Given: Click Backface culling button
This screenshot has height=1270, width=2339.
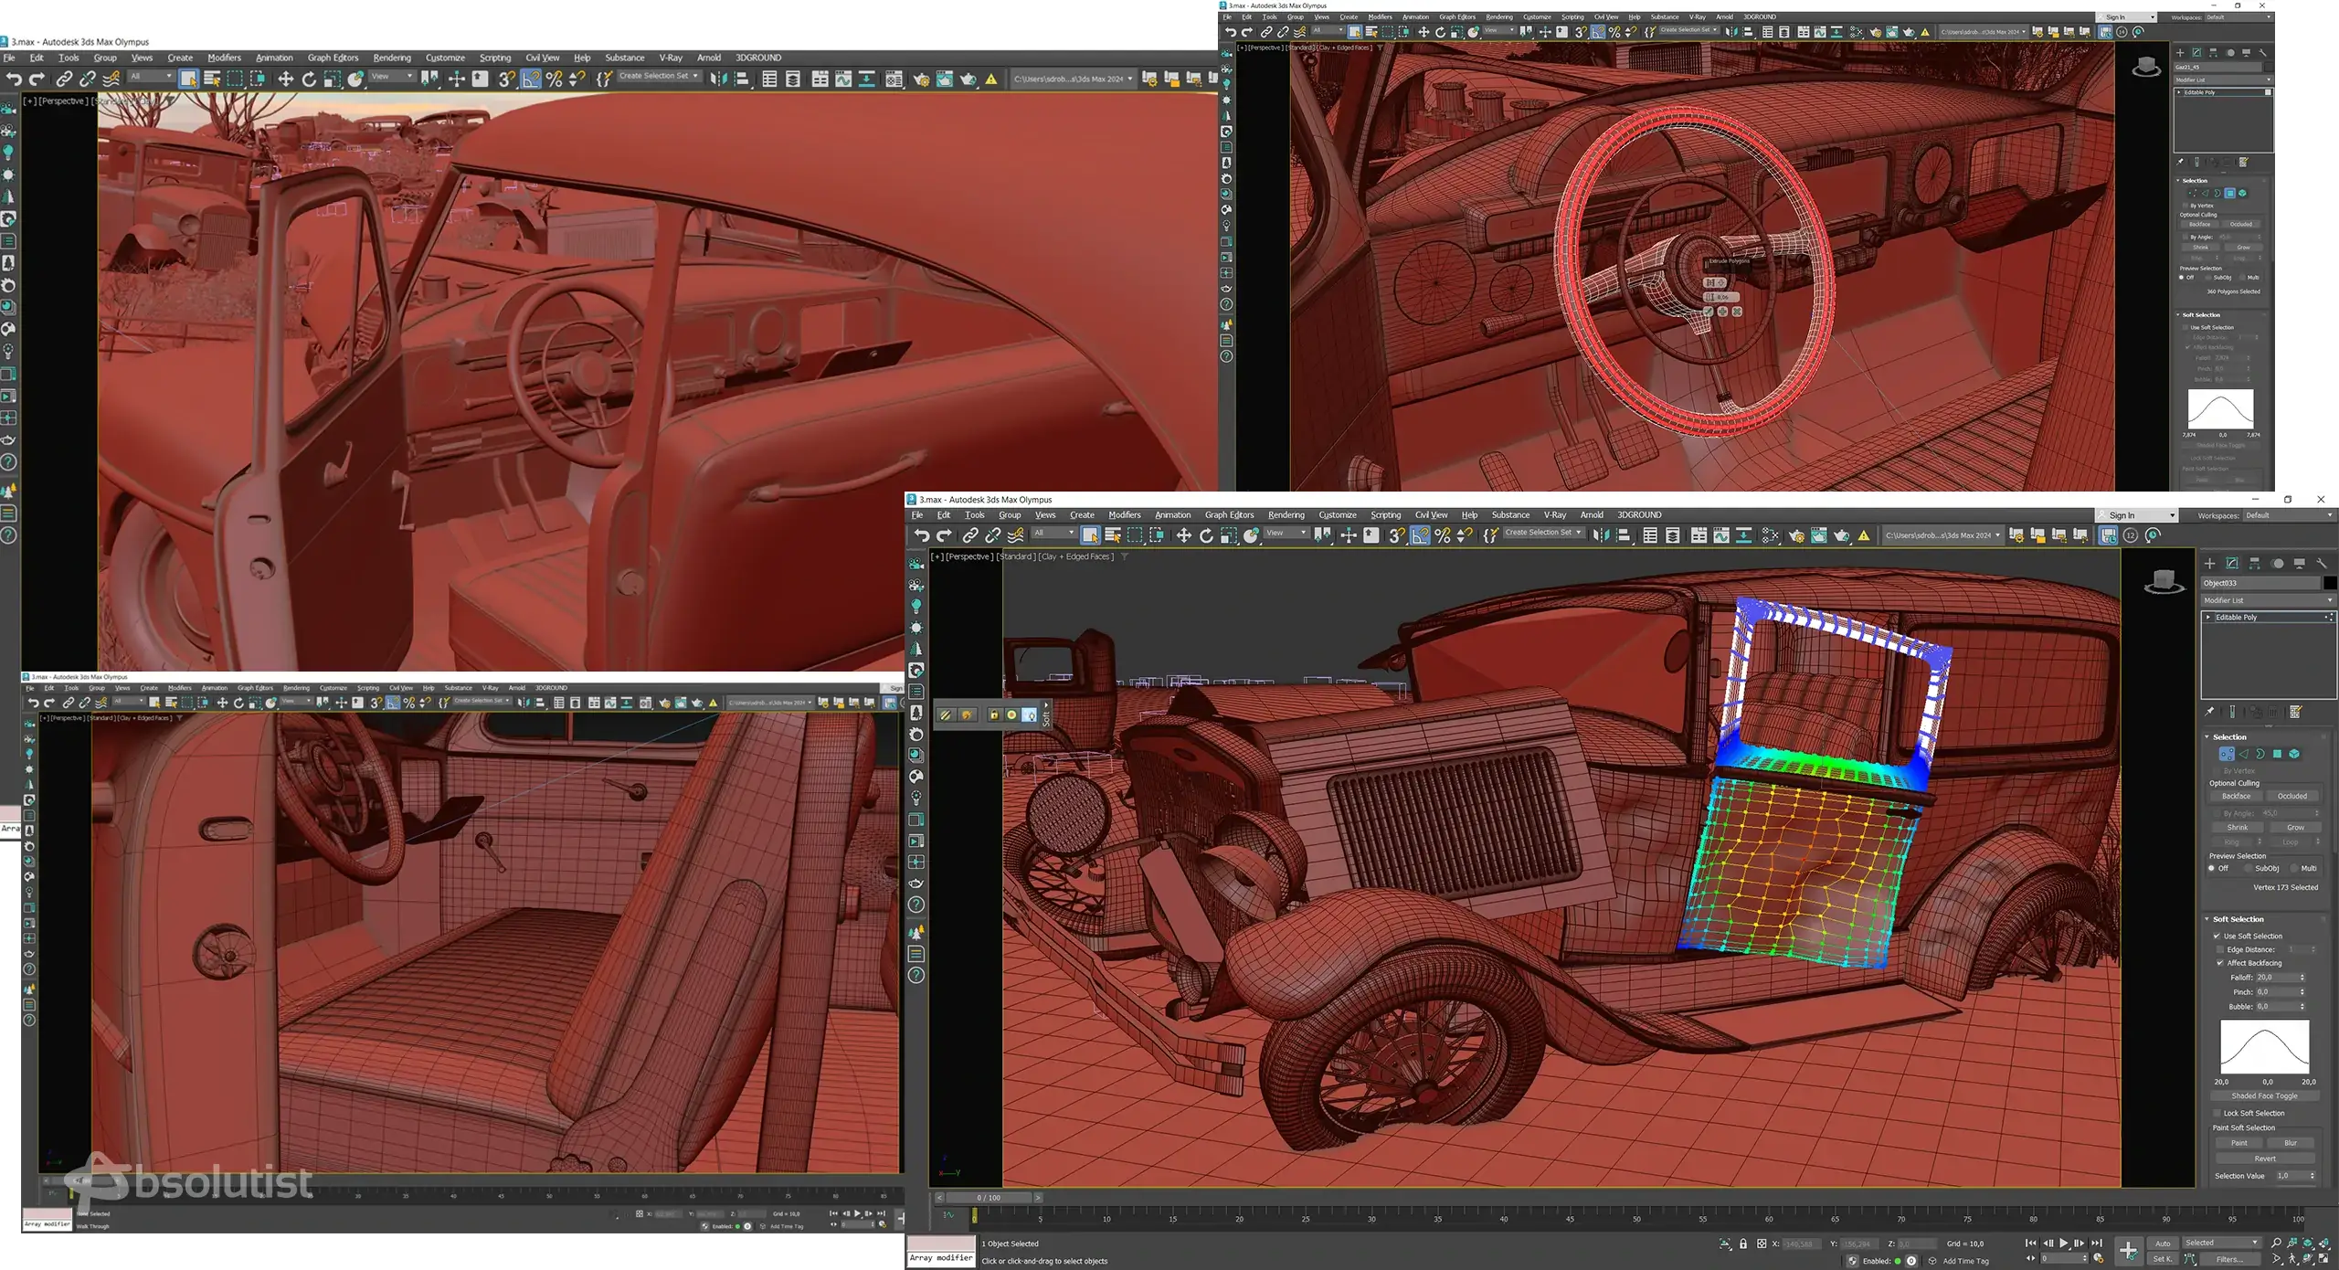Looking at the screenshot, I should coord(2236,796).
